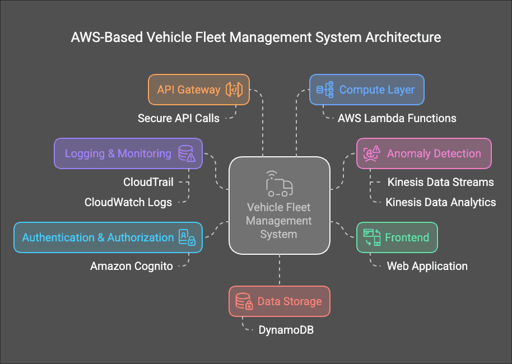Click the Kinesis Data Streams text

440,182
